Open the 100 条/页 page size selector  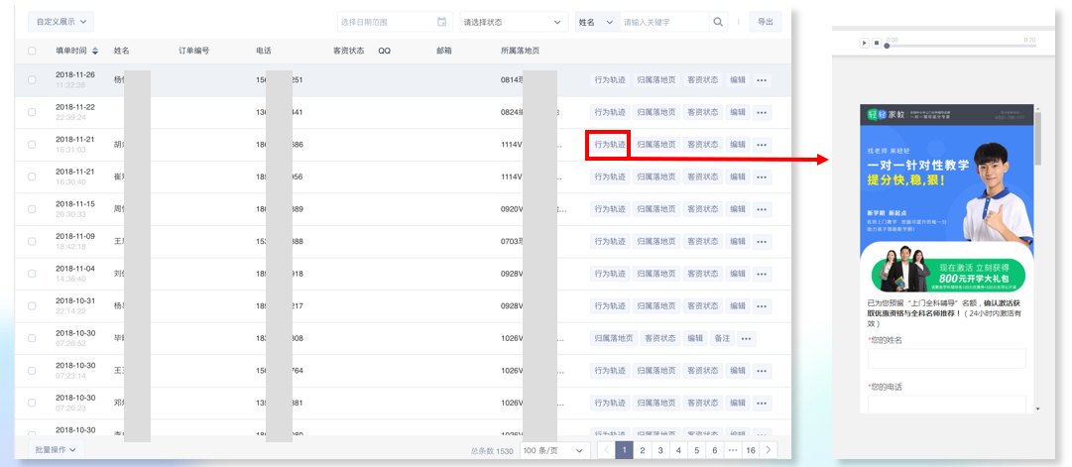point(554,450)
